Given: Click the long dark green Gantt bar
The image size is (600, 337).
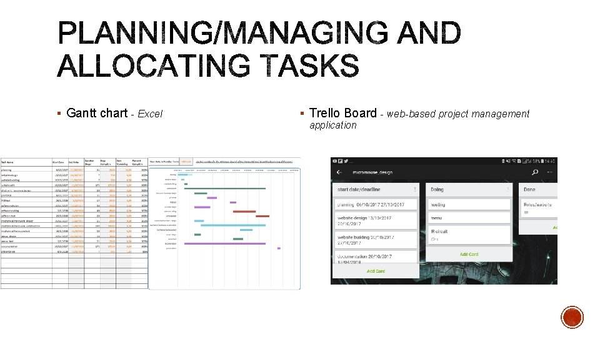Looking at the screenshot, I should coord(225,188).
